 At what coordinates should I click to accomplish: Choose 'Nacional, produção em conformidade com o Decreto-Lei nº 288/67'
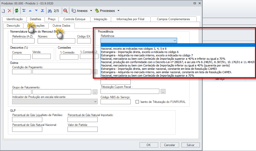[178, 62]
